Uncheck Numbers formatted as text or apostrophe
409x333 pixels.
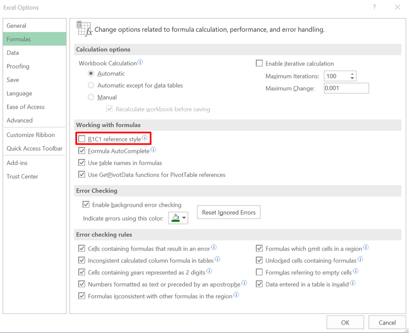82,284
